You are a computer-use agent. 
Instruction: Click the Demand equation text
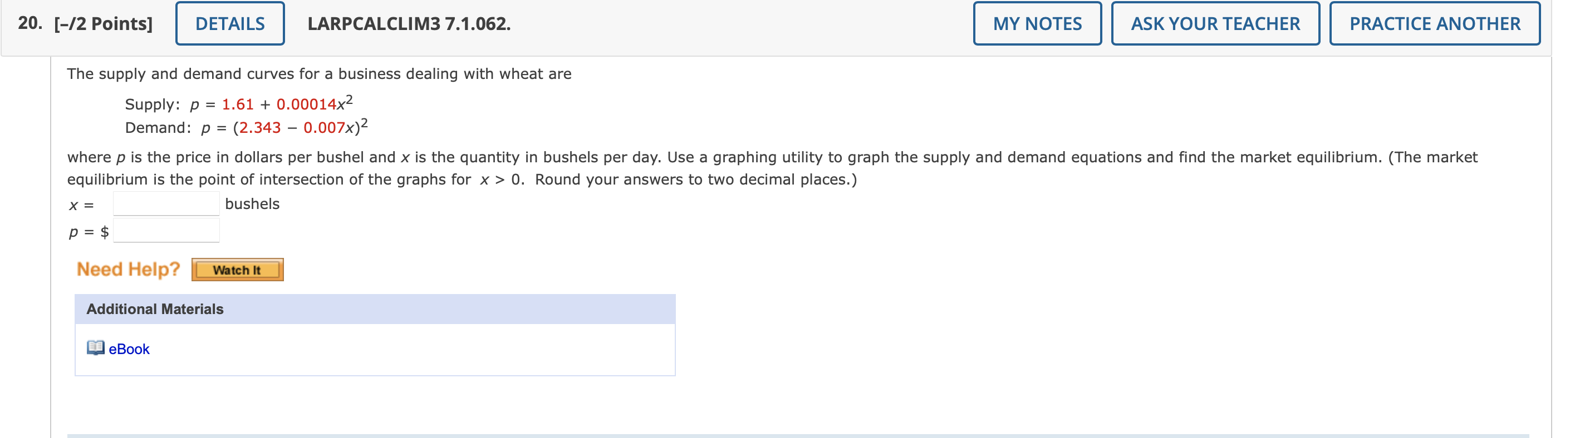(x=246, y=127)
